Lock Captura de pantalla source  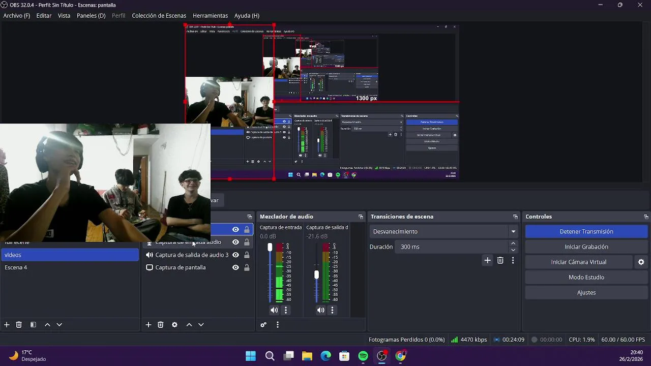coord(247,267)
